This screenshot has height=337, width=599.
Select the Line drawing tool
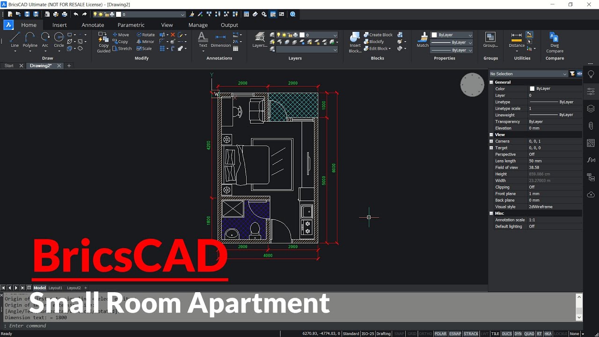[x=15, y=40]
